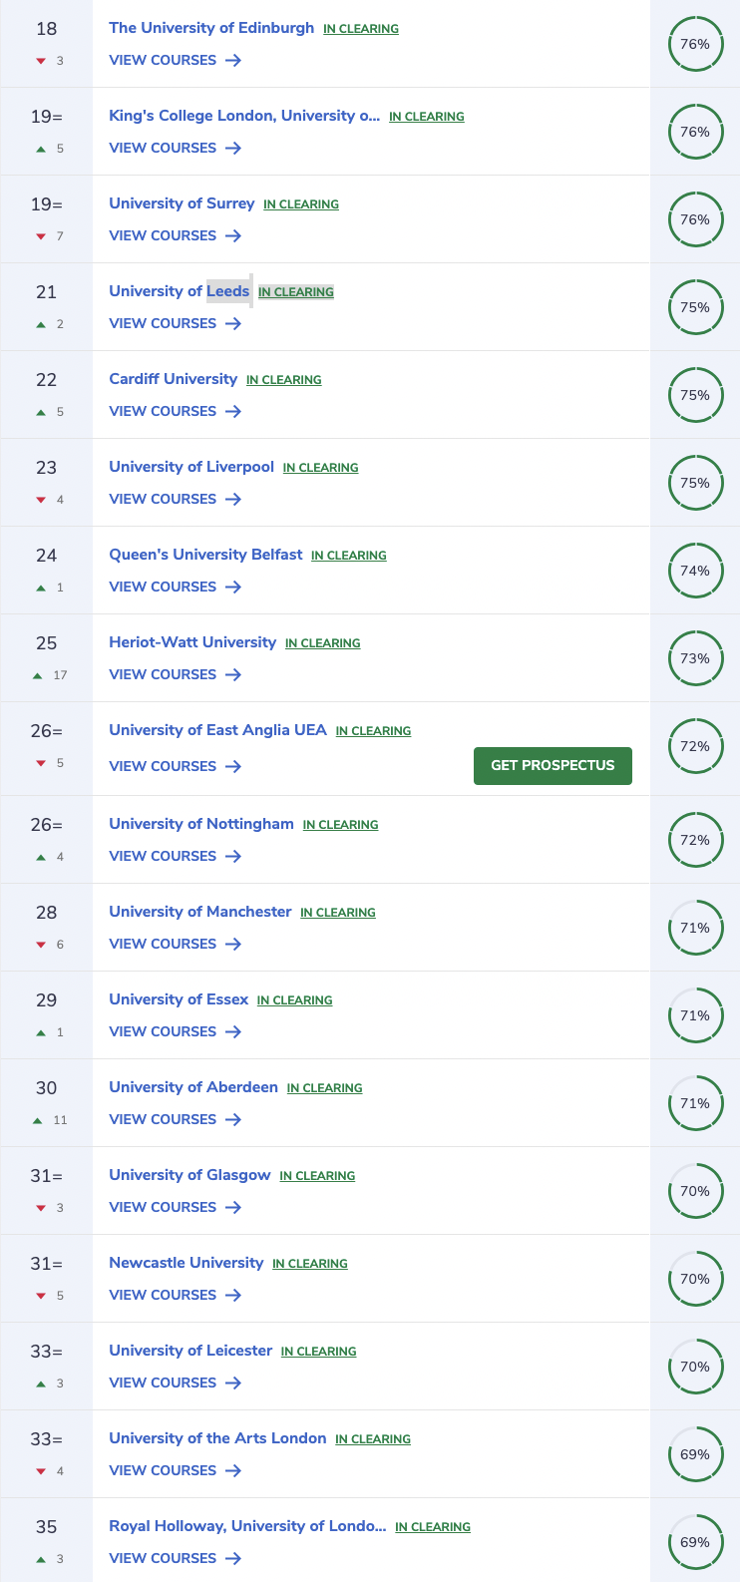Image resolution: width=740 pixels, height=1582 pixels.
Task: Open In Clearing link for University of Manchester
Action: coord(338,913)
